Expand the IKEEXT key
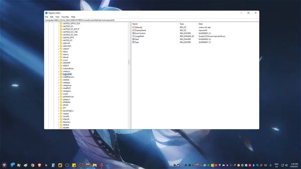 pyautogui.click(x=58, y=66)
